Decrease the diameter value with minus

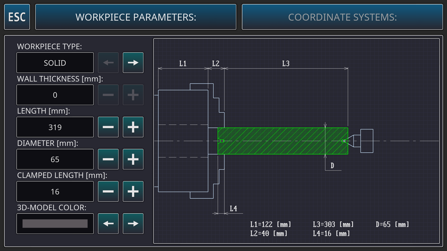[x=108, y=159]
